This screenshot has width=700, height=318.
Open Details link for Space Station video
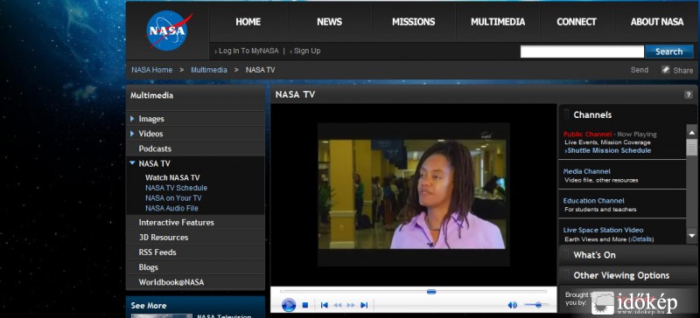coord(641,239)
